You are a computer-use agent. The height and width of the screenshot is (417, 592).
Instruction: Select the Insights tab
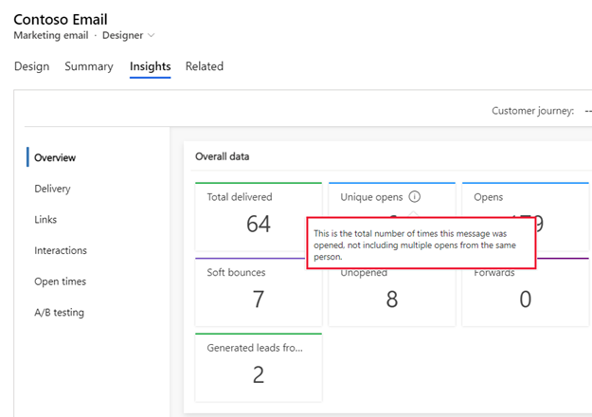[151, 66]
